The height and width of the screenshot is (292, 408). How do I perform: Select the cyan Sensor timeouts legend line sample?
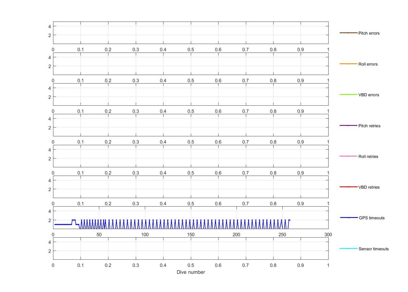pos(349,248)
